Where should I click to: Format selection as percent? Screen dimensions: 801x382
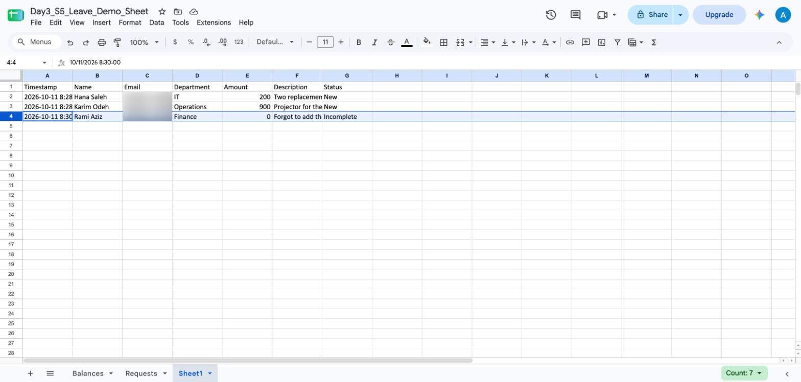pos(191,42)
